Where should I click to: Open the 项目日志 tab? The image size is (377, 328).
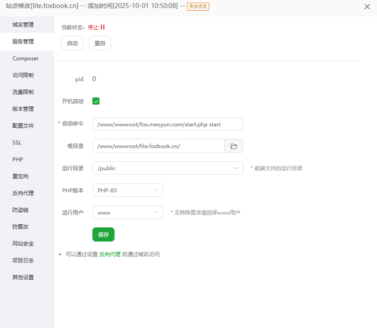pos(23,261)
